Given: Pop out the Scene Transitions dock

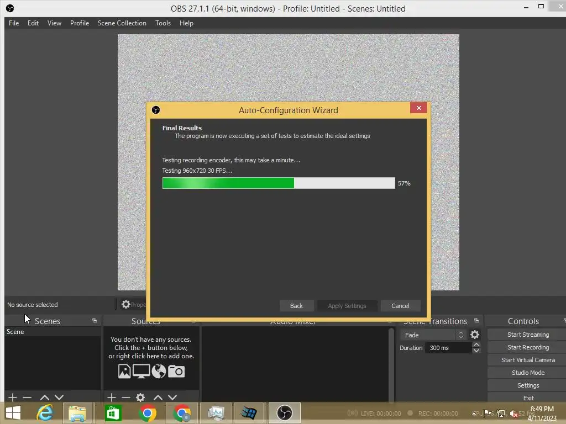Looking at the screenshot, I should [476, 321].
